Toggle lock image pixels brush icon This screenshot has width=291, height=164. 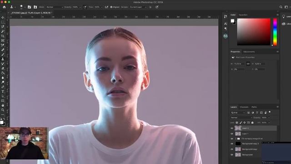coord(241,123)
